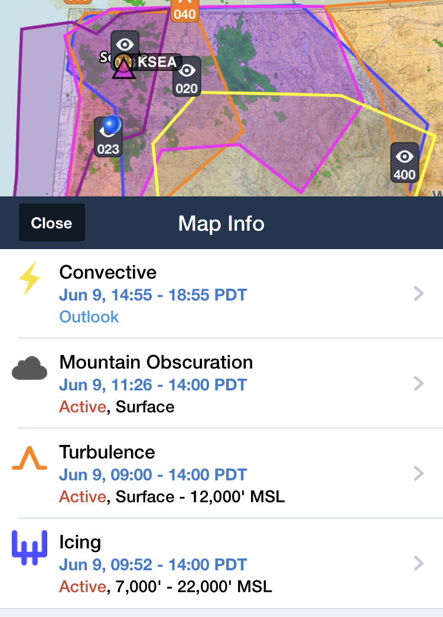
Task: Tap the 023 marker on the map
Action: click(108, 141)
